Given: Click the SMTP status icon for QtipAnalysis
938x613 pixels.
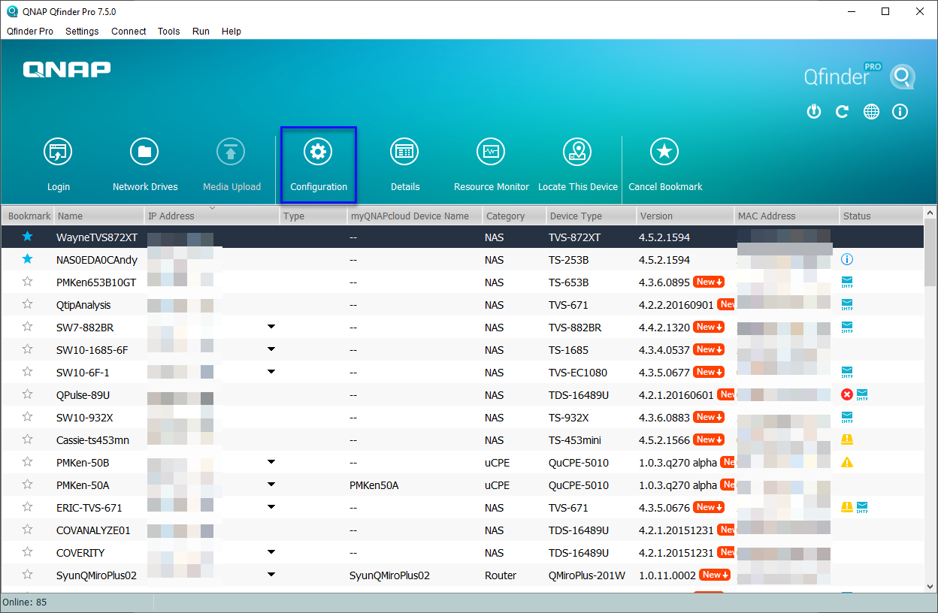Looking at the screenshot, I should tap(847, 305).
